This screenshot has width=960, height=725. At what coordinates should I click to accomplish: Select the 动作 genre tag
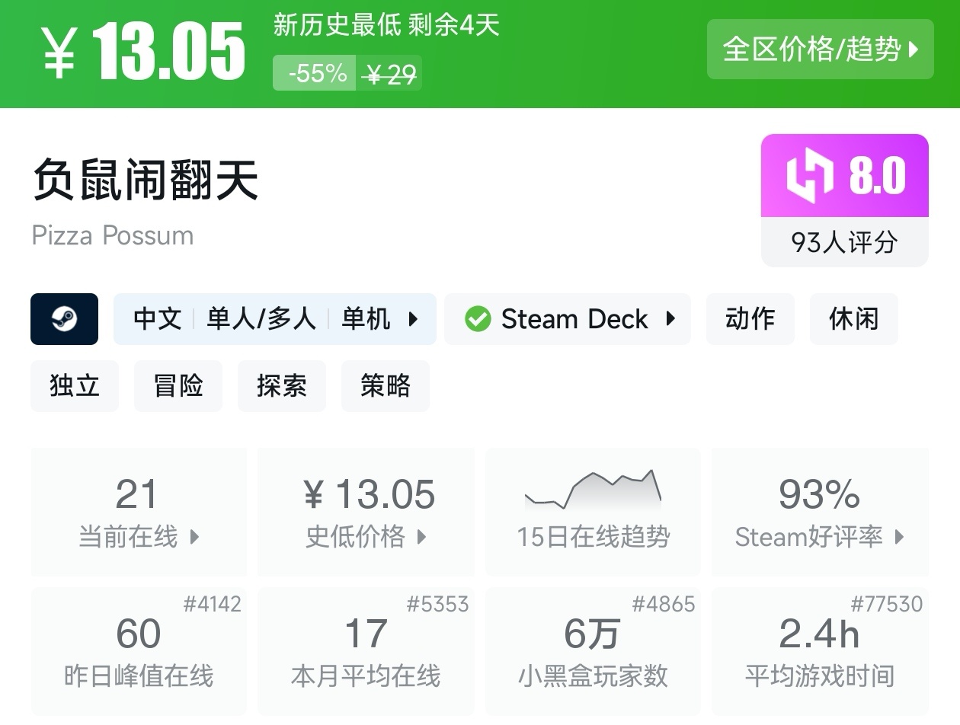(750, 319)
